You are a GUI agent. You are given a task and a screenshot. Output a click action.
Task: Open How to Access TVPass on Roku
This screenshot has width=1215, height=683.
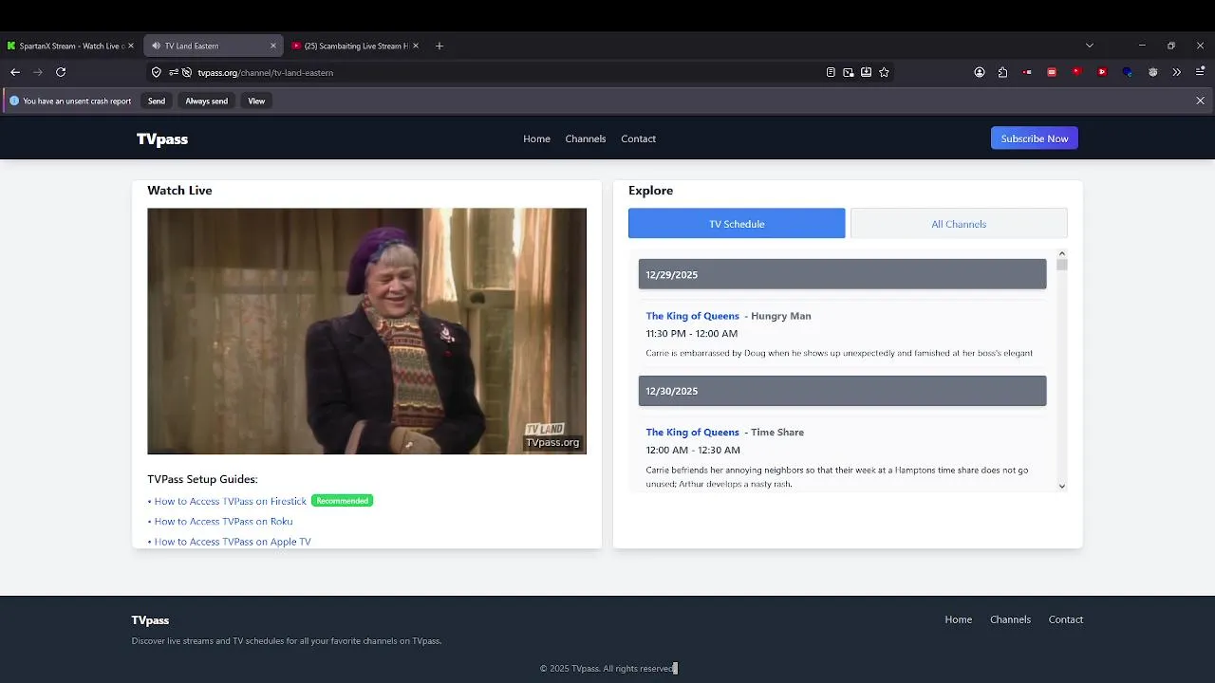(x=223, y=522)
